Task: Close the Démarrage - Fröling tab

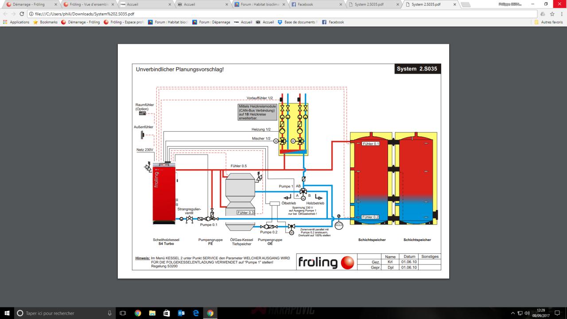Action: pos(56,4)
